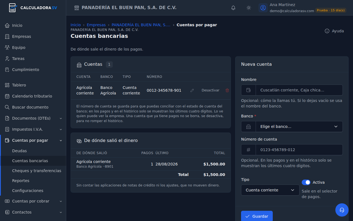Viewport: 353px width, 221px height.
Task: Open Deudas submenu item
Action: [33, 151]
